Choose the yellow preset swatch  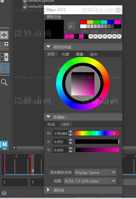coord(90,22)
